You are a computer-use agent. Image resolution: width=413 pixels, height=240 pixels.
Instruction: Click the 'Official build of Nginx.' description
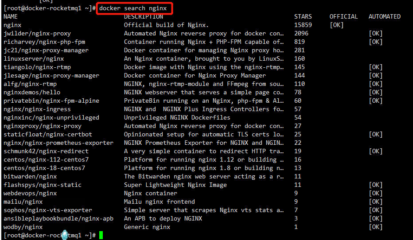point(166,25)
